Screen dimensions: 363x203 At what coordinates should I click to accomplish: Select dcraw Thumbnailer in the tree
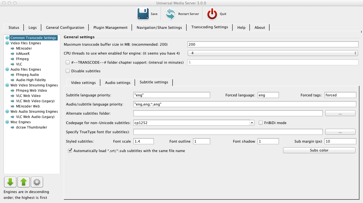tap(32, 127)
